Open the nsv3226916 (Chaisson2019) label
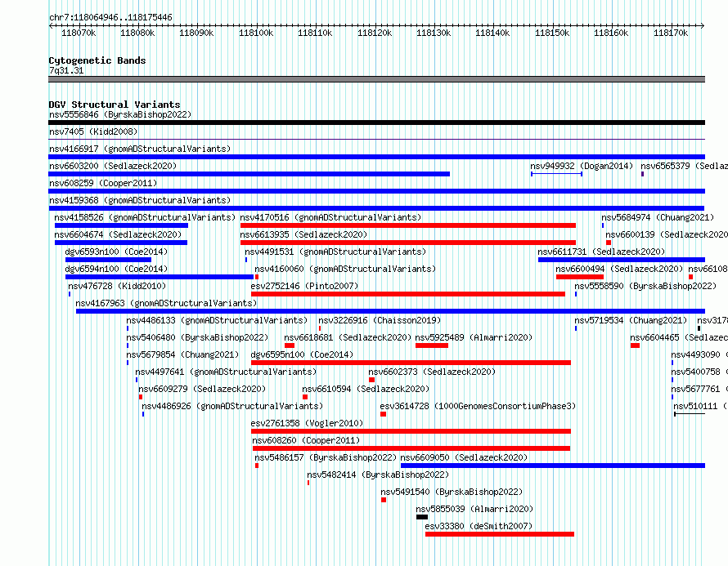Screen dimensions: 728x566 380,320
